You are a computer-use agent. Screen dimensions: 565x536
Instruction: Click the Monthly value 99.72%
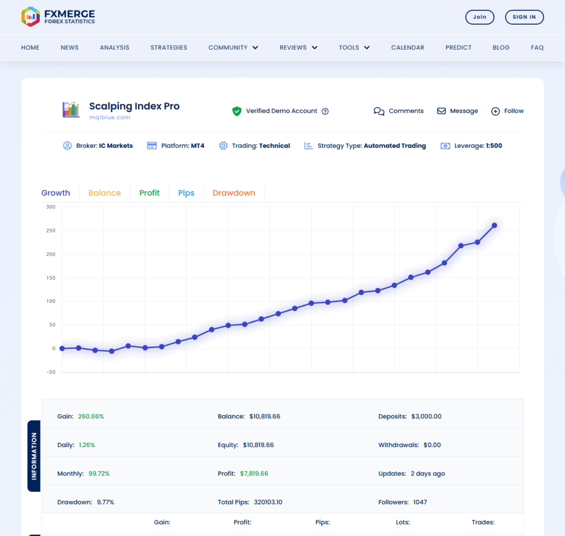(x=99, y=474)
